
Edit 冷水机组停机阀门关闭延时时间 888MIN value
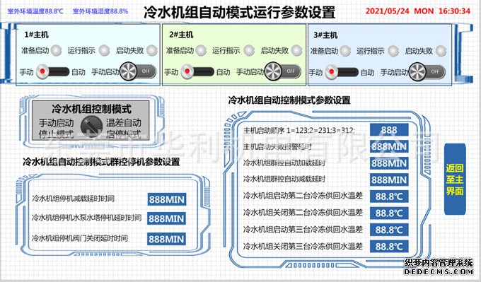[x=166, y=239]
